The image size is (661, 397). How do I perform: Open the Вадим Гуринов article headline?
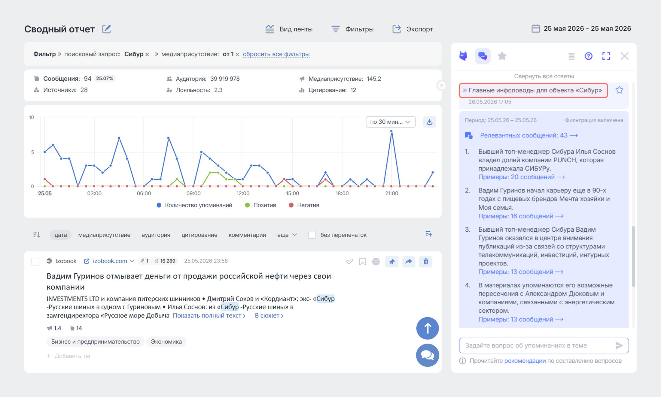tap(189, 281)
